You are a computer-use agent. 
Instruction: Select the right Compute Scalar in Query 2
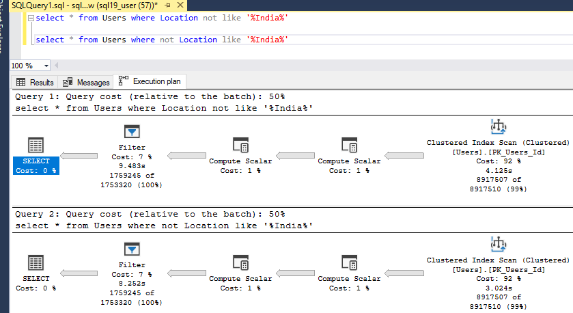349,263
